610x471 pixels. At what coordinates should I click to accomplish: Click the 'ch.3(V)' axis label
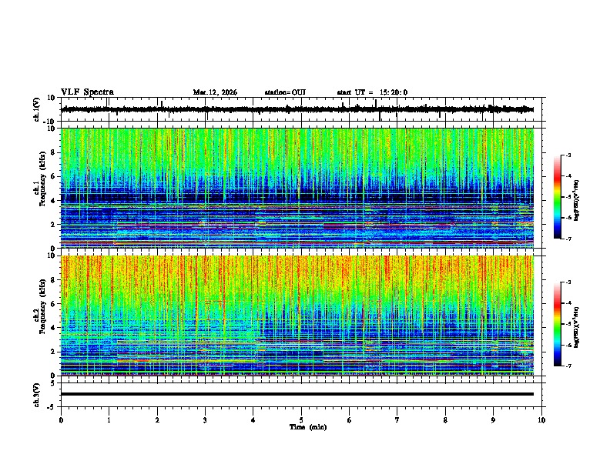click(37, 395)
